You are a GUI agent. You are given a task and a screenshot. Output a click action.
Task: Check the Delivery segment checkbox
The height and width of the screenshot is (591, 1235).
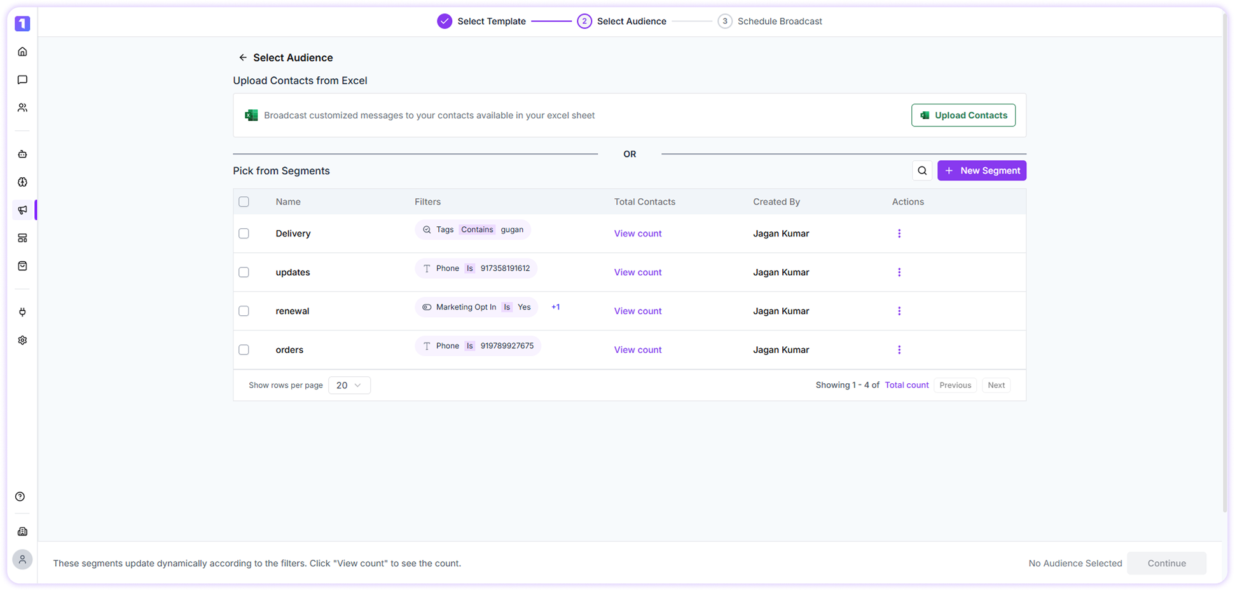point(244,233)
